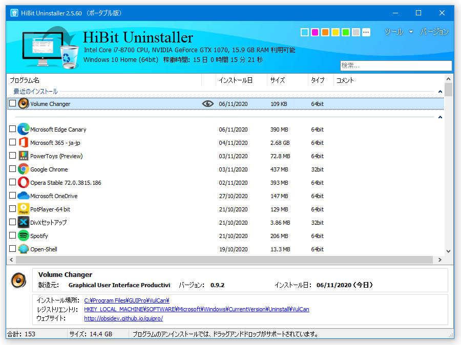Viewport: 461px width, 345px height.
Task: Click the 合計: 153 status bar entry
Action: tap(21, 334)
